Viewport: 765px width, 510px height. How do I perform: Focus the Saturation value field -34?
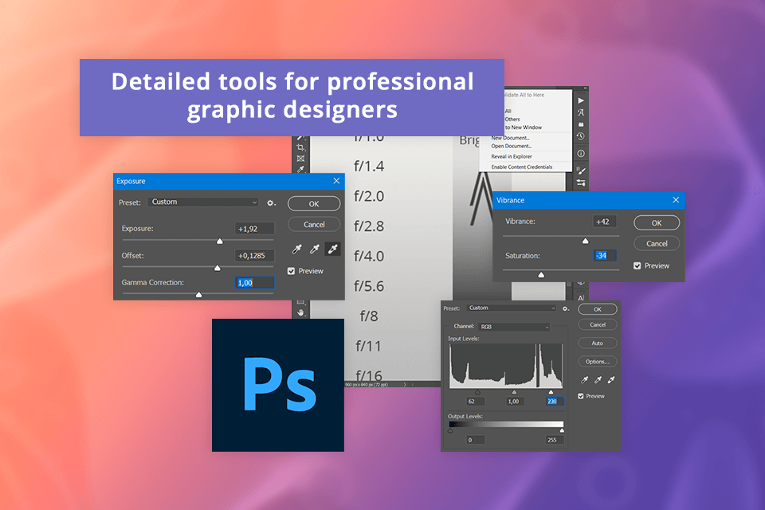(x=605, y=255)
